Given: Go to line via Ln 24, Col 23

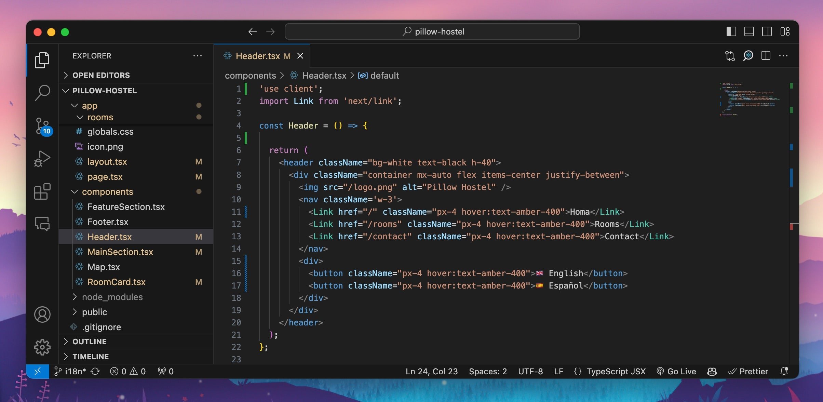Looking at the screenshot, I should pos(431,371).
